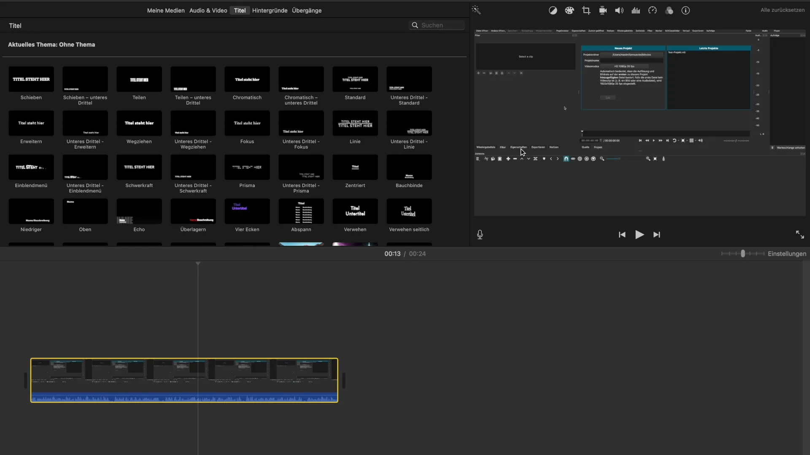Click the magic wand auto-enhance icon
810x455 pixels.
[x=476, y=10]
